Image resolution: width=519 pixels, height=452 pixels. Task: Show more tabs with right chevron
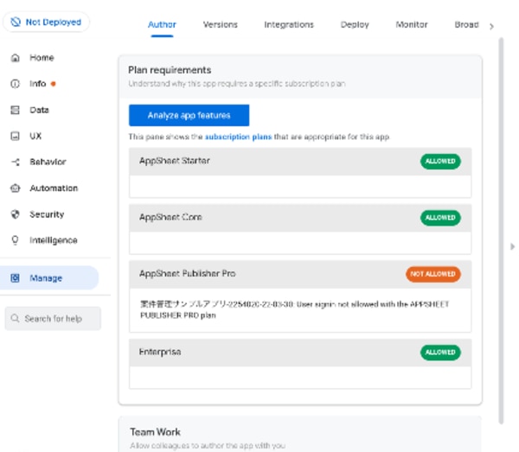pyautogui.click(x=491, y=27)
